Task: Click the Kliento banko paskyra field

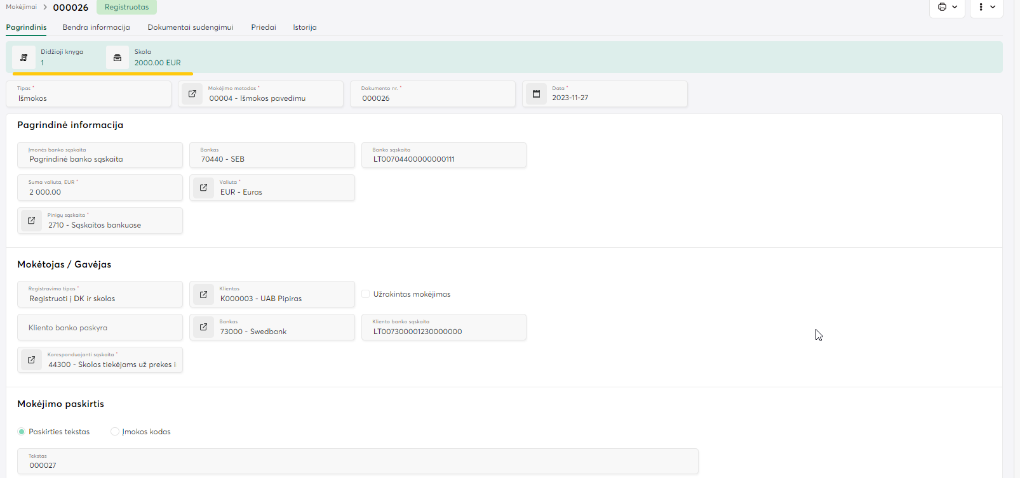Action: [100, 328]
